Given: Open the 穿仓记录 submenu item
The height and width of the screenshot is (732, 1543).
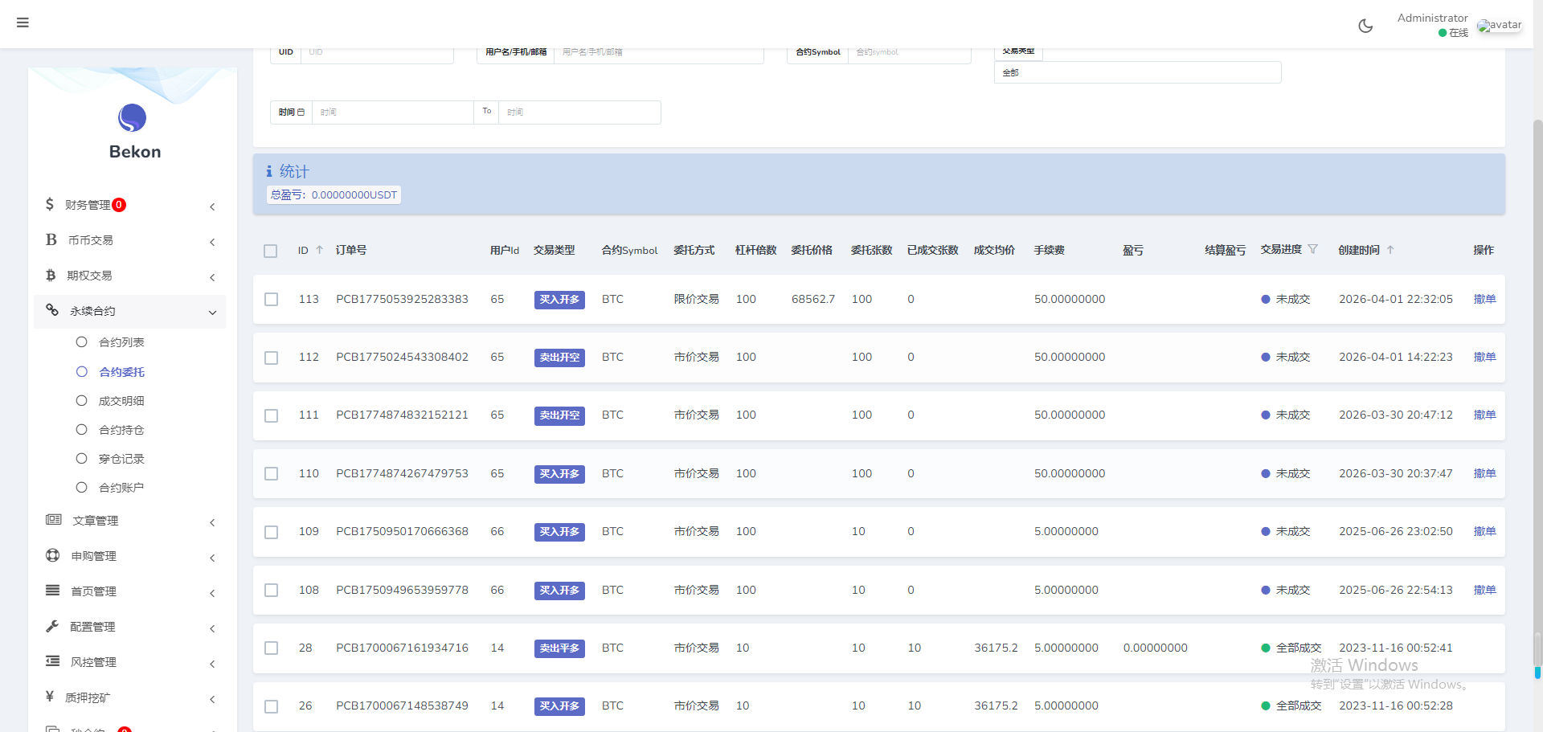Looking at the screenshot, I should pos(121,459).
